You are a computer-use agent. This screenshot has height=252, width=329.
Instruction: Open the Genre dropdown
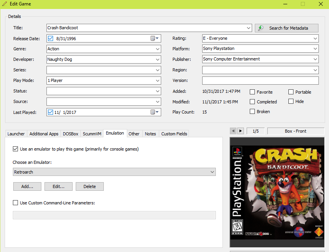(158, 49)
